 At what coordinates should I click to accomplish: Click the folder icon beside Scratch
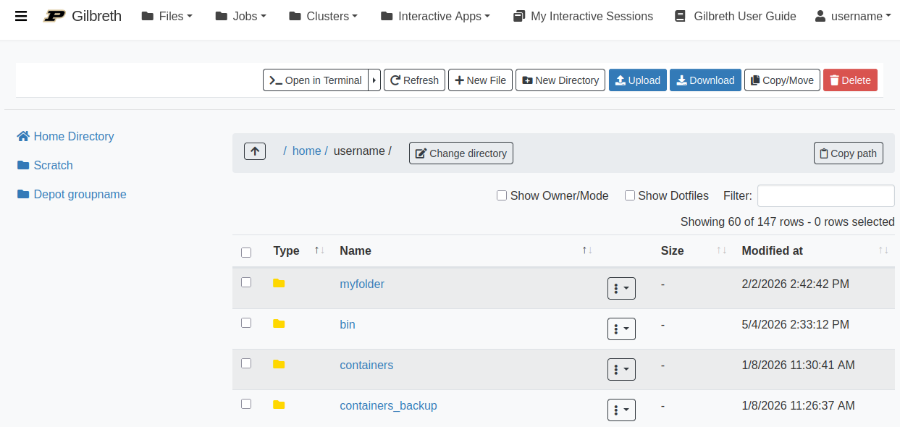[x=23, y=165]
